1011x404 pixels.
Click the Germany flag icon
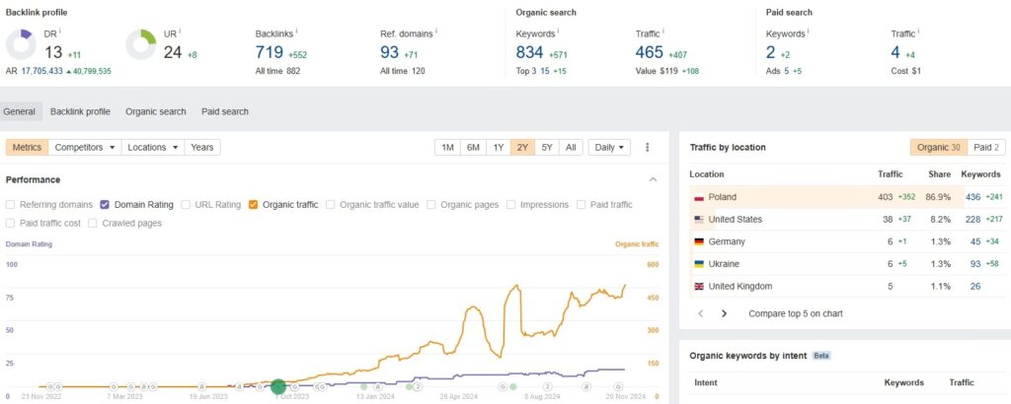(699, 241)
